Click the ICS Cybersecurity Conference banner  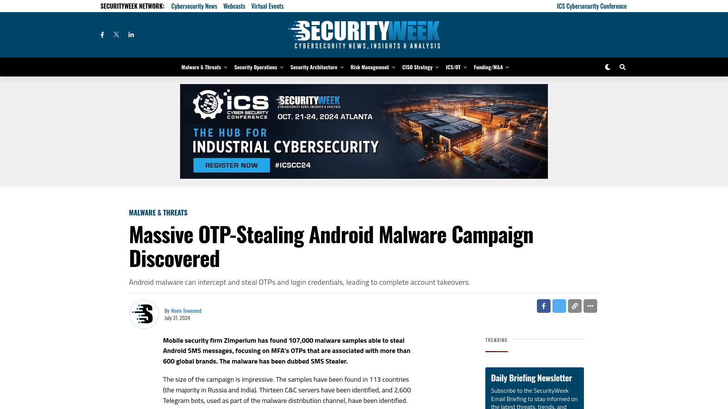[364, 131]
